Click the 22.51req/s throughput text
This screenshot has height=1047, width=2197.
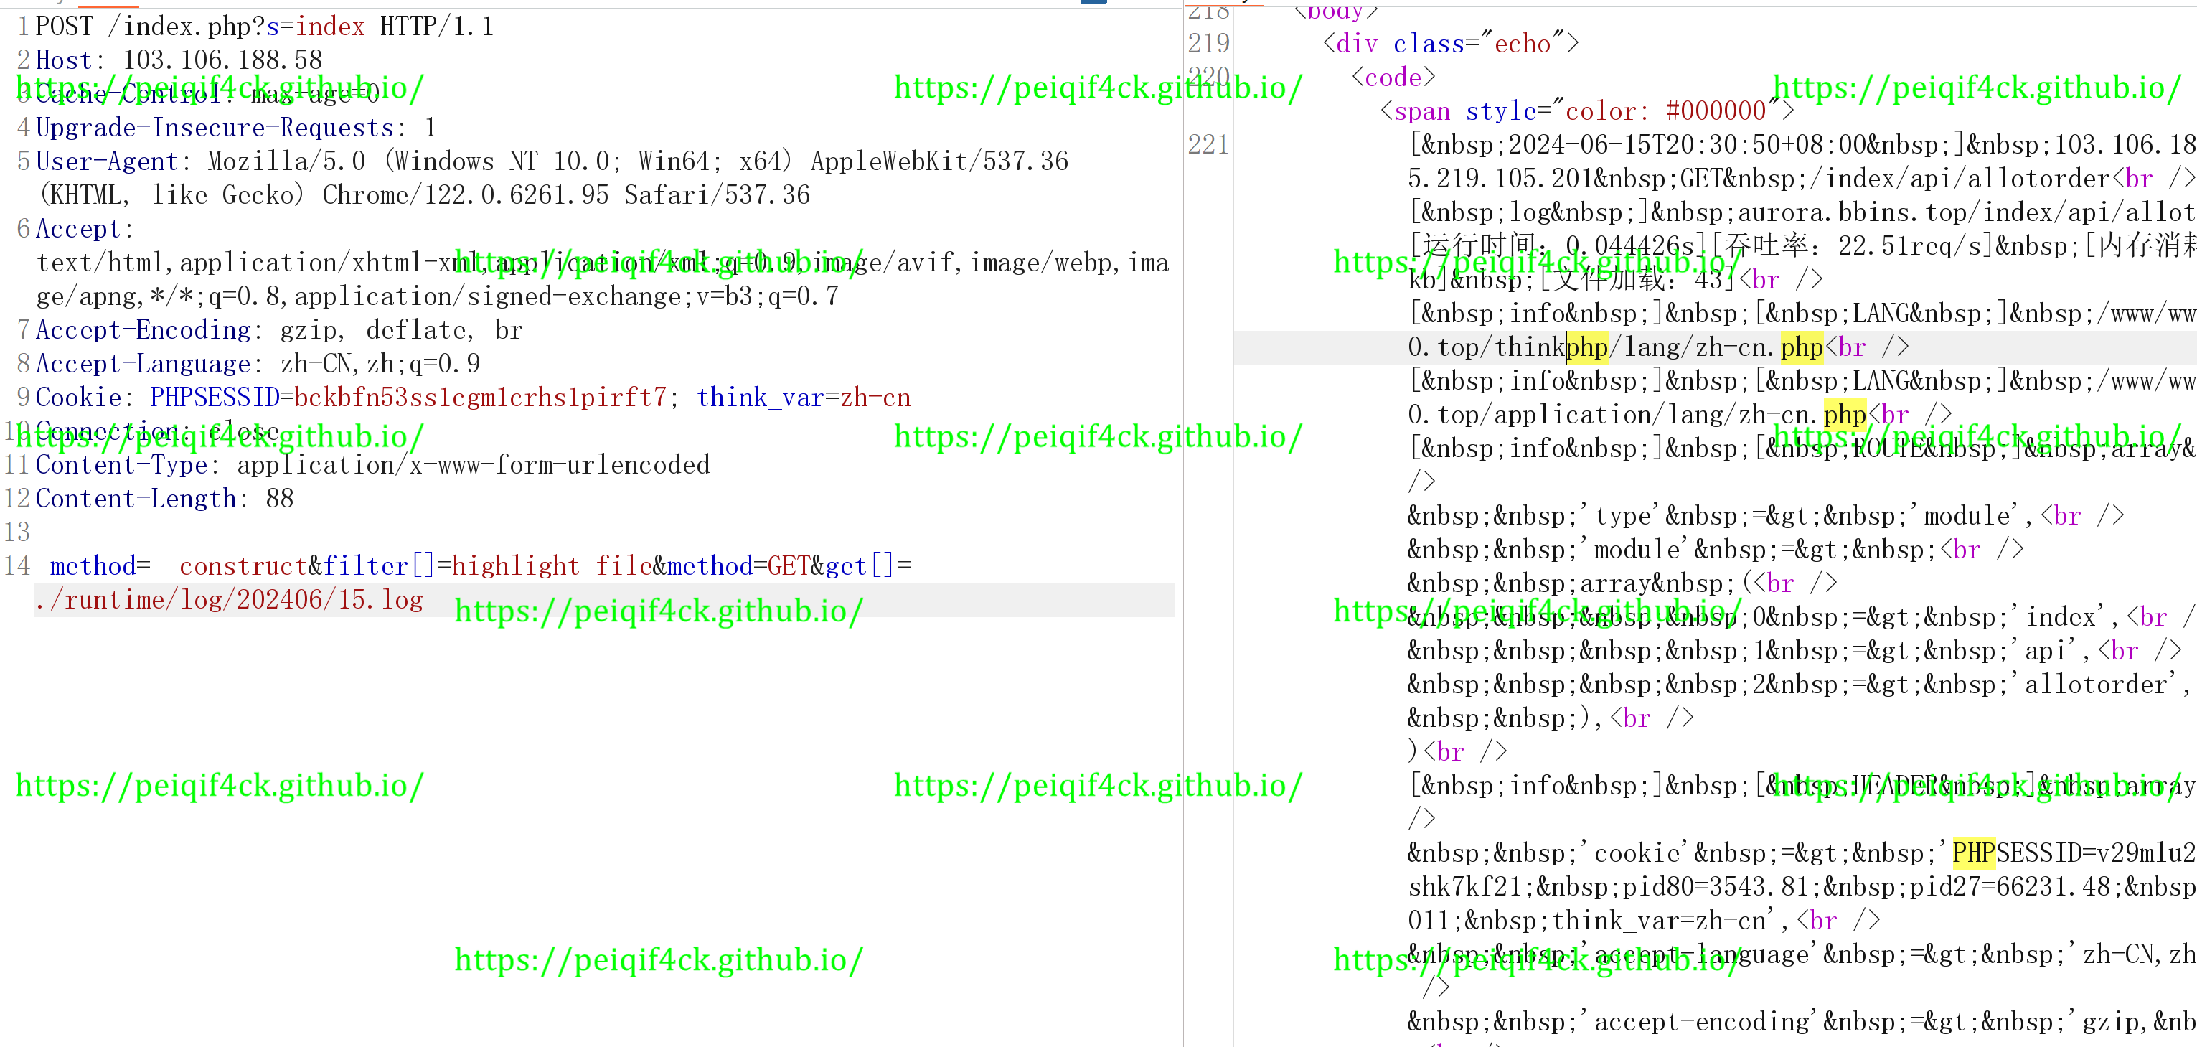pos(1916,245)
